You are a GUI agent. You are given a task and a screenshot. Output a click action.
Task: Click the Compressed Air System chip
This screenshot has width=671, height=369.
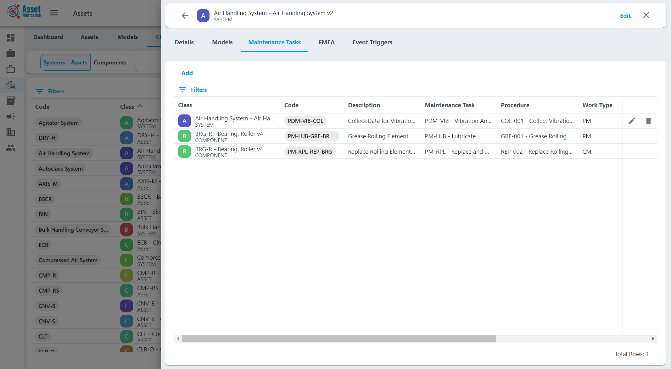tap(68, 260)
